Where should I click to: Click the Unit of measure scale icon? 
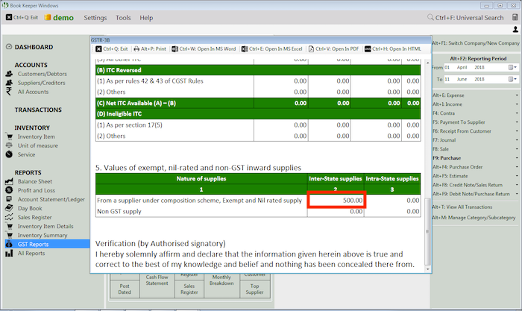coord(9,145)
